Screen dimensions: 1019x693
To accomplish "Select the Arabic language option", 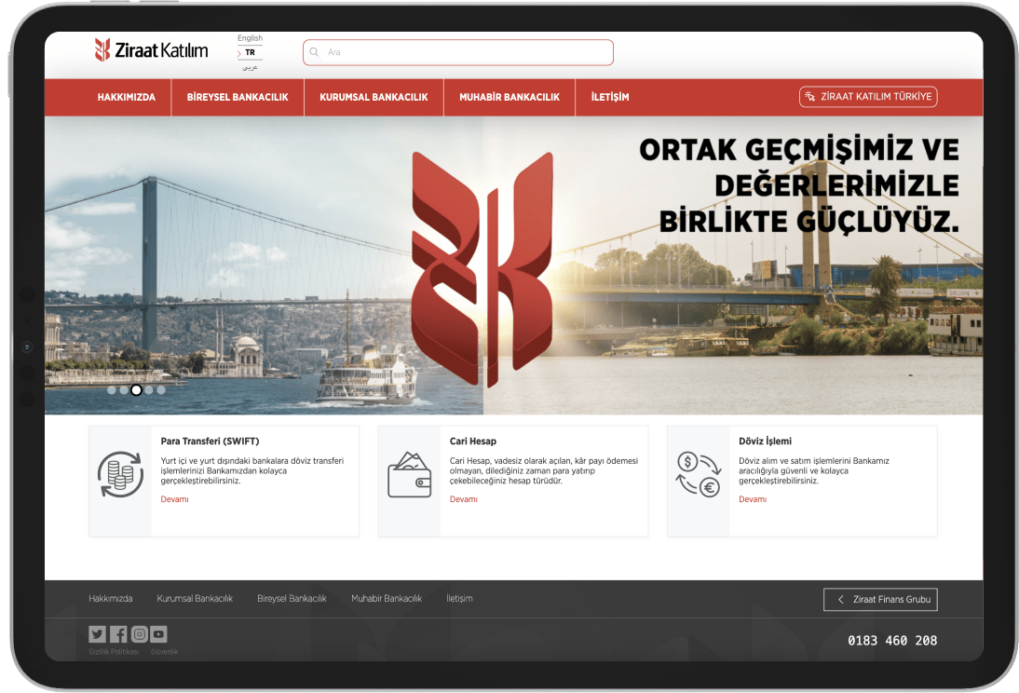I will coord(250,67).
